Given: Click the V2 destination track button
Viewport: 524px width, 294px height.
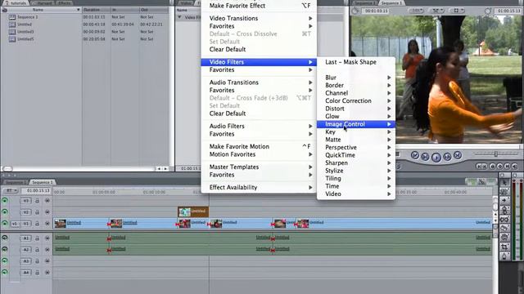Looking at the screenshot, I should coord(26,212).
